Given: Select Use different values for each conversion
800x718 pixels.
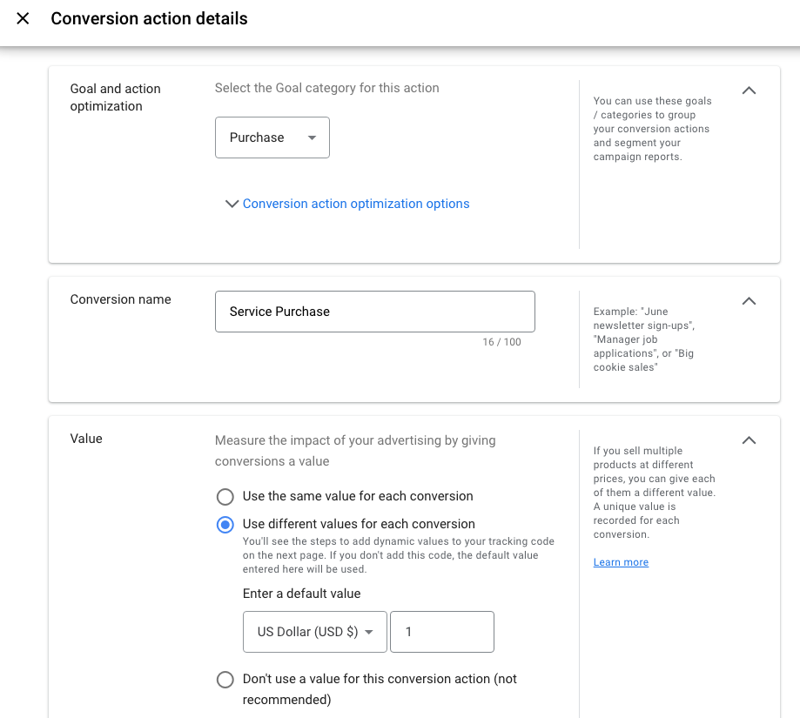Looking at the screenshot, I should tap(225, 525).
